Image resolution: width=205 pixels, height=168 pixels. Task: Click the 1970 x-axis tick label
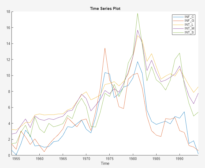pos(86,159)
